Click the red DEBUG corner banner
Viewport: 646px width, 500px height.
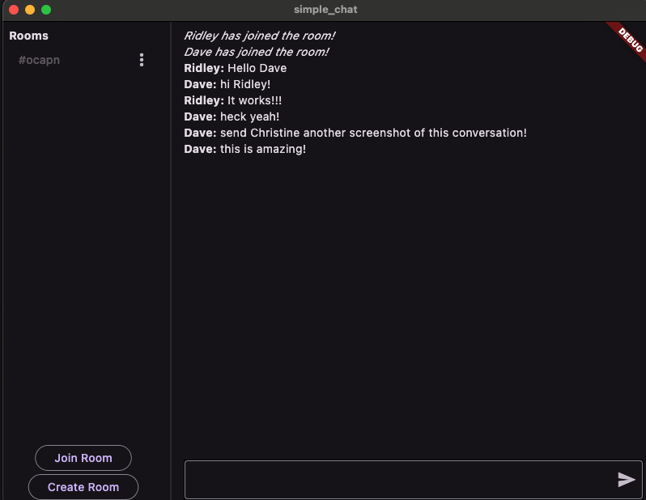tap(628, 37)
